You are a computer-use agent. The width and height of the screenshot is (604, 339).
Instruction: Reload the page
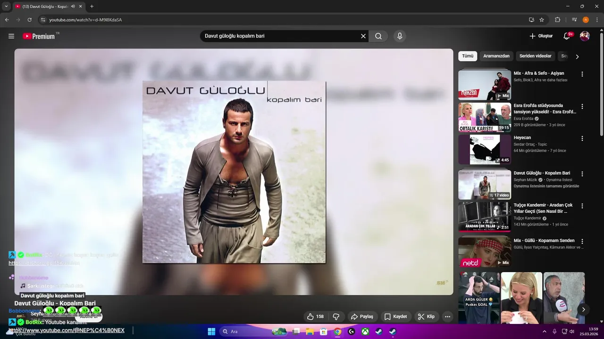29,20
